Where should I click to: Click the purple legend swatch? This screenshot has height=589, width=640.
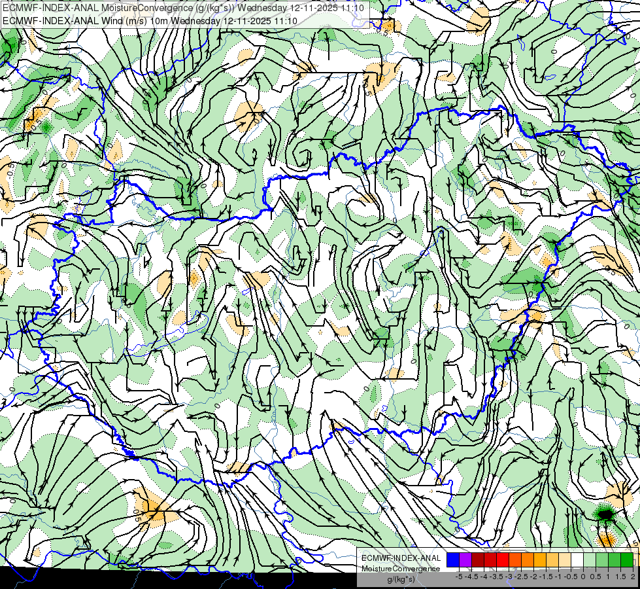click(x=465, y=560)
